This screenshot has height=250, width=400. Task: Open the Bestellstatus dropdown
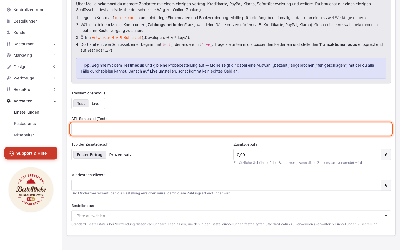coord(231,216)
